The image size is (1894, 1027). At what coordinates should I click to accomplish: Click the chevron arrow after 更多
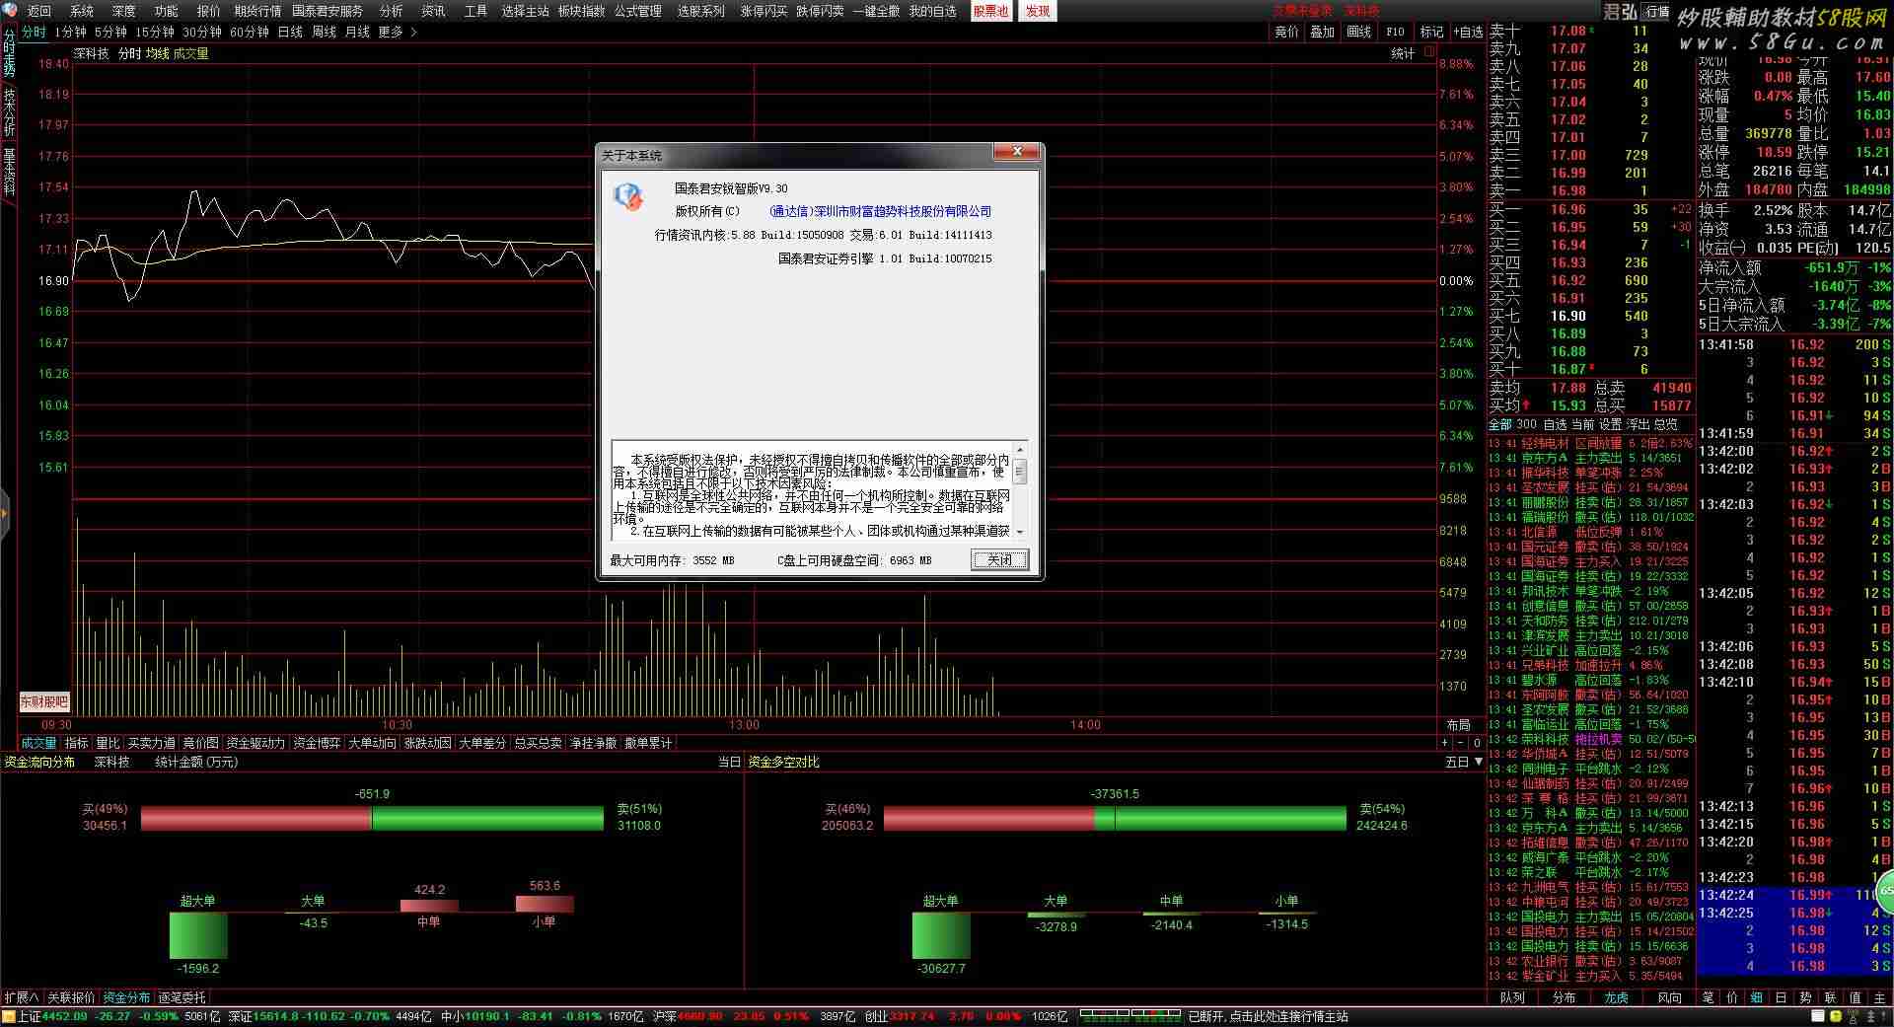coord(413,33)
